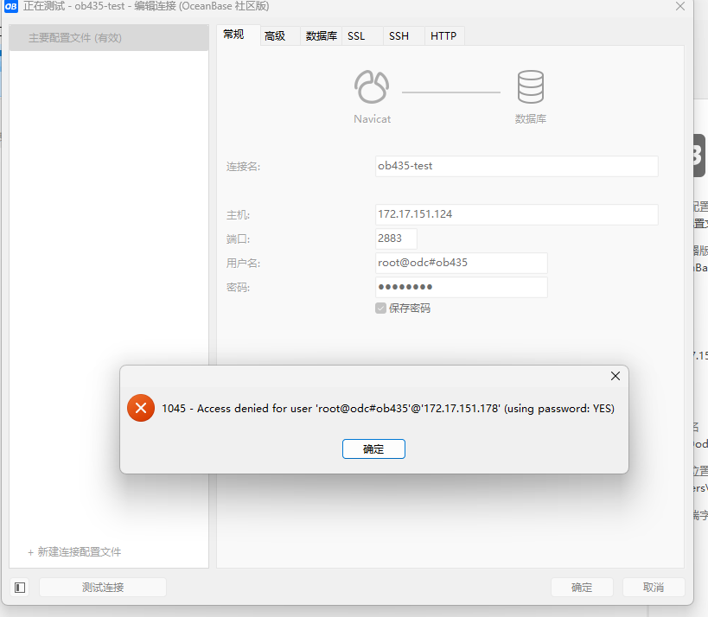Screen dimensions: 708x617
Task: Confirm the error dialog with 确定
Action: tap(373, 449)
